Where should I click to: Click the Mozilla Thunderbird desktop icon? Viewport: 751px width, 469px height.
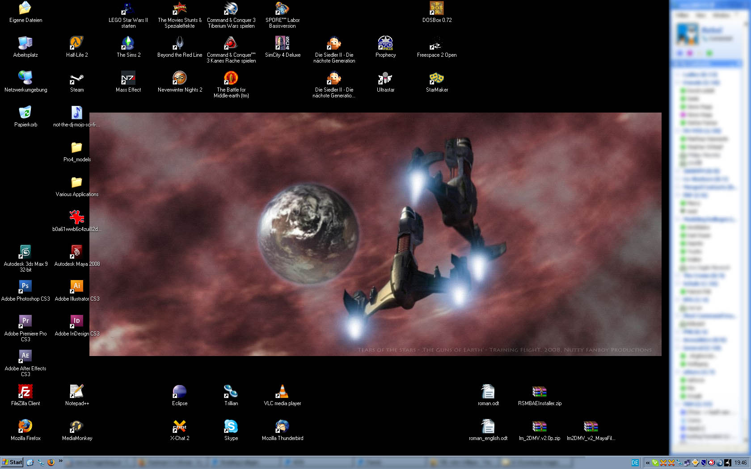(x=282, y=427)
